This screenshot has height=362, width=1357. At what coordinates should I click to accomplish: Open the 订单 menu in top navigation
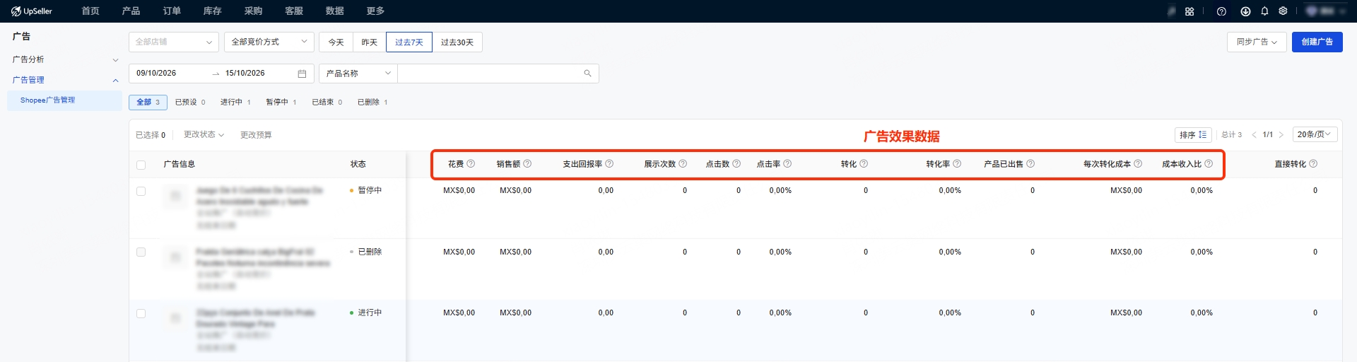point(172,11)
